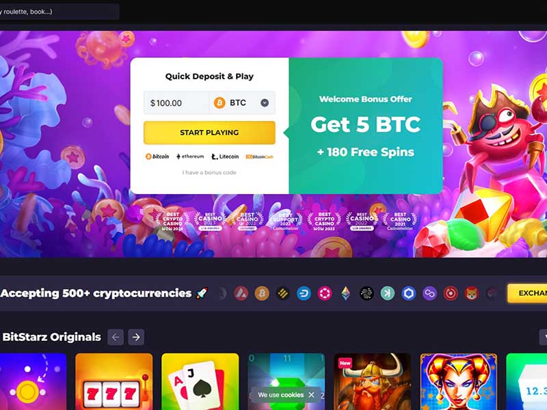Pick the blue Dash coin icon

(x=304, y=293)
